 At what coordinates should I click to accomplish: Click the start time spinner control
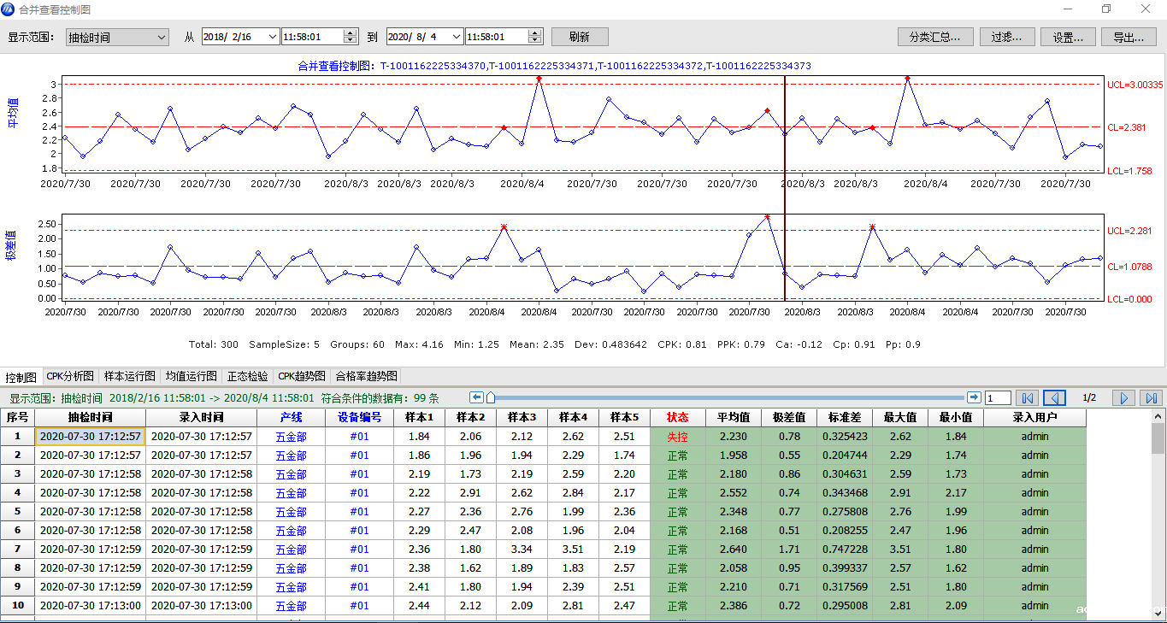(350, 38)
